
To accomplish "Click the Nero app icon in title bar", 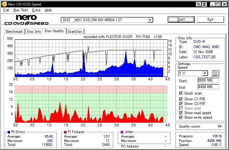I will (4, 4).
